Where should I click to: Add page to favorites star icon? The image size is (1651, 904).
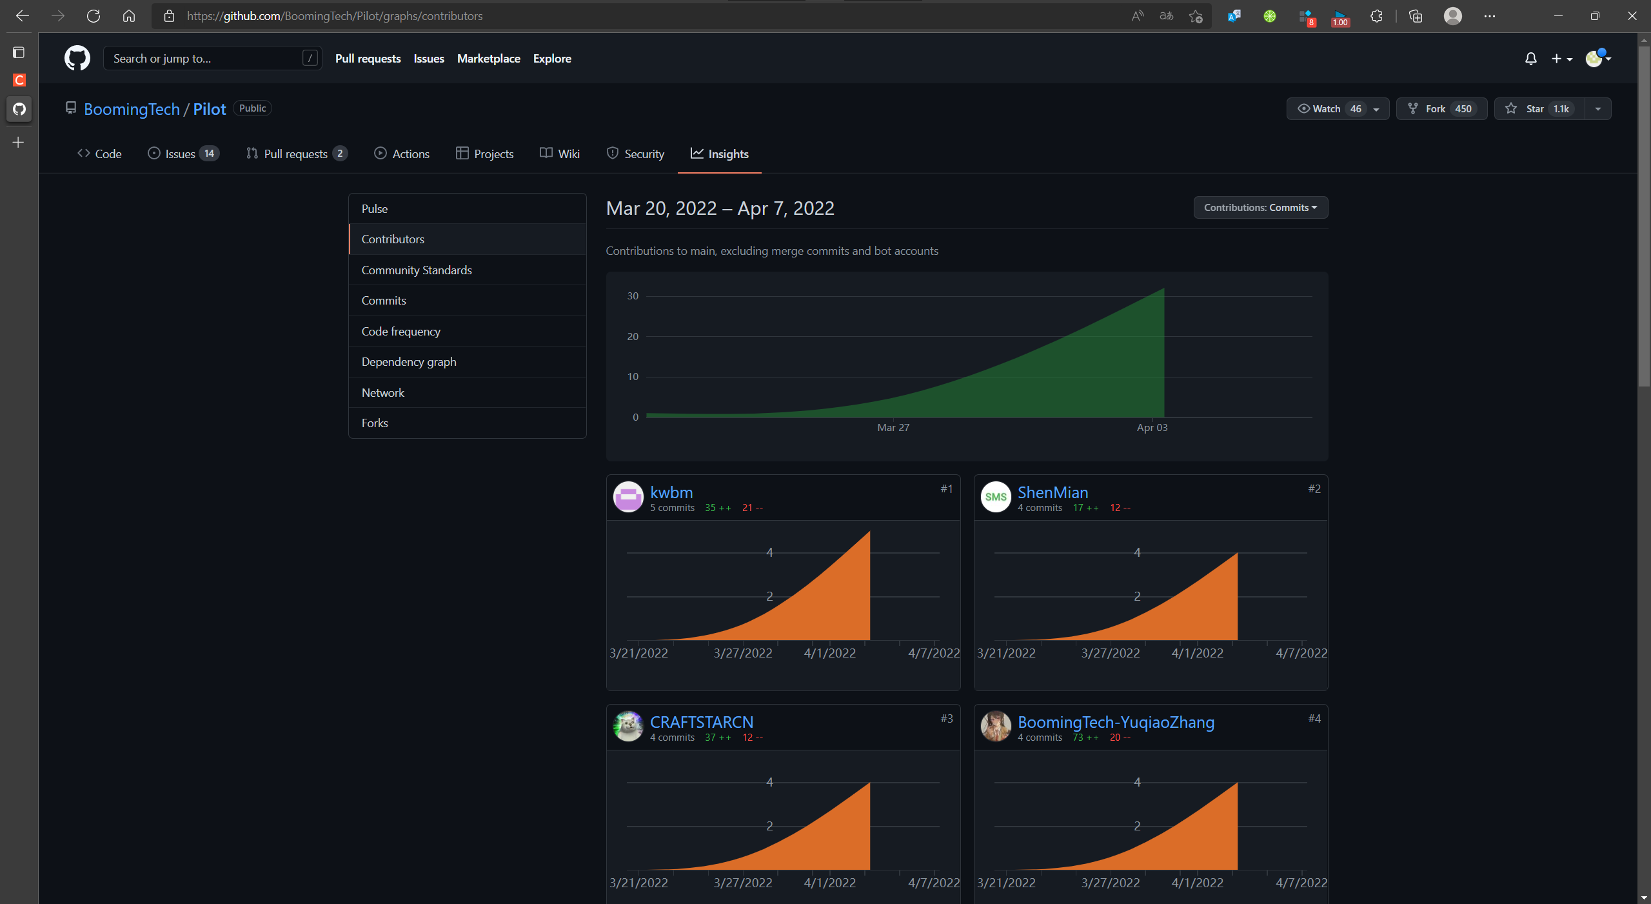coord(1196,16)
